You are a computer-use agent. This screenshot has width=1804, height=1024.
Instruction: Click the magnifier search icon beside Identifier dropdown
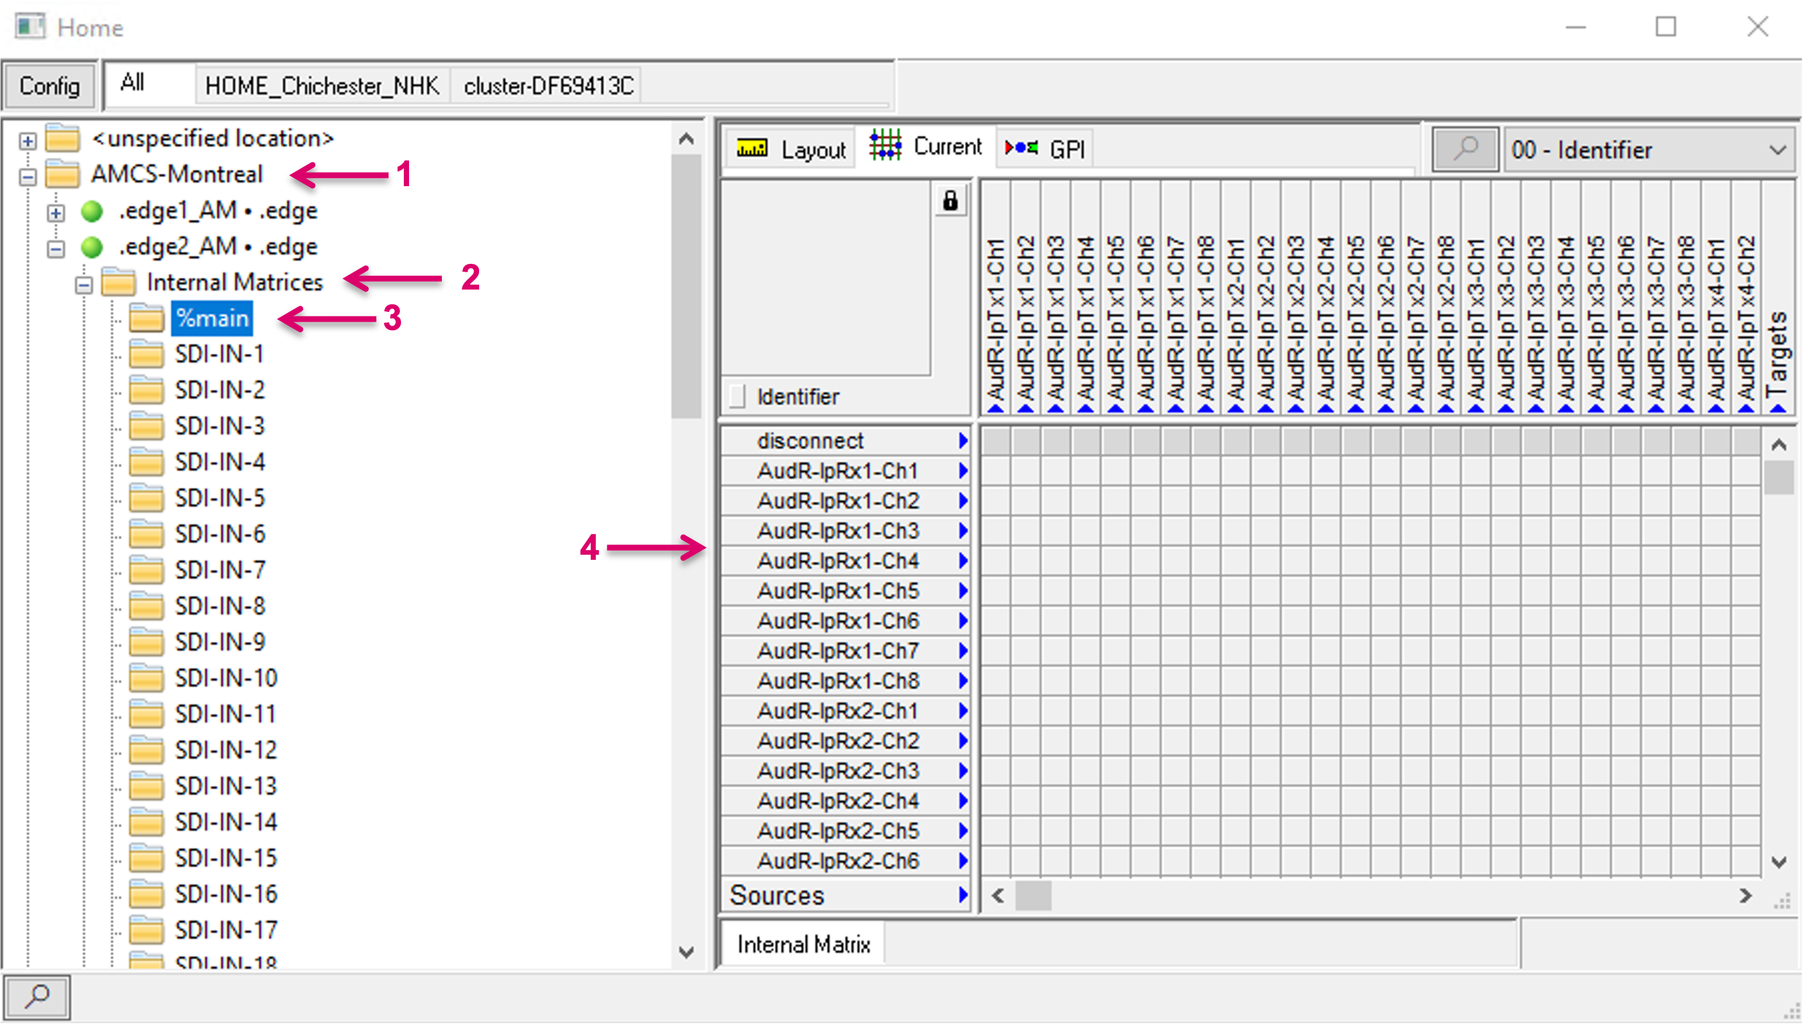point(1466,149)
